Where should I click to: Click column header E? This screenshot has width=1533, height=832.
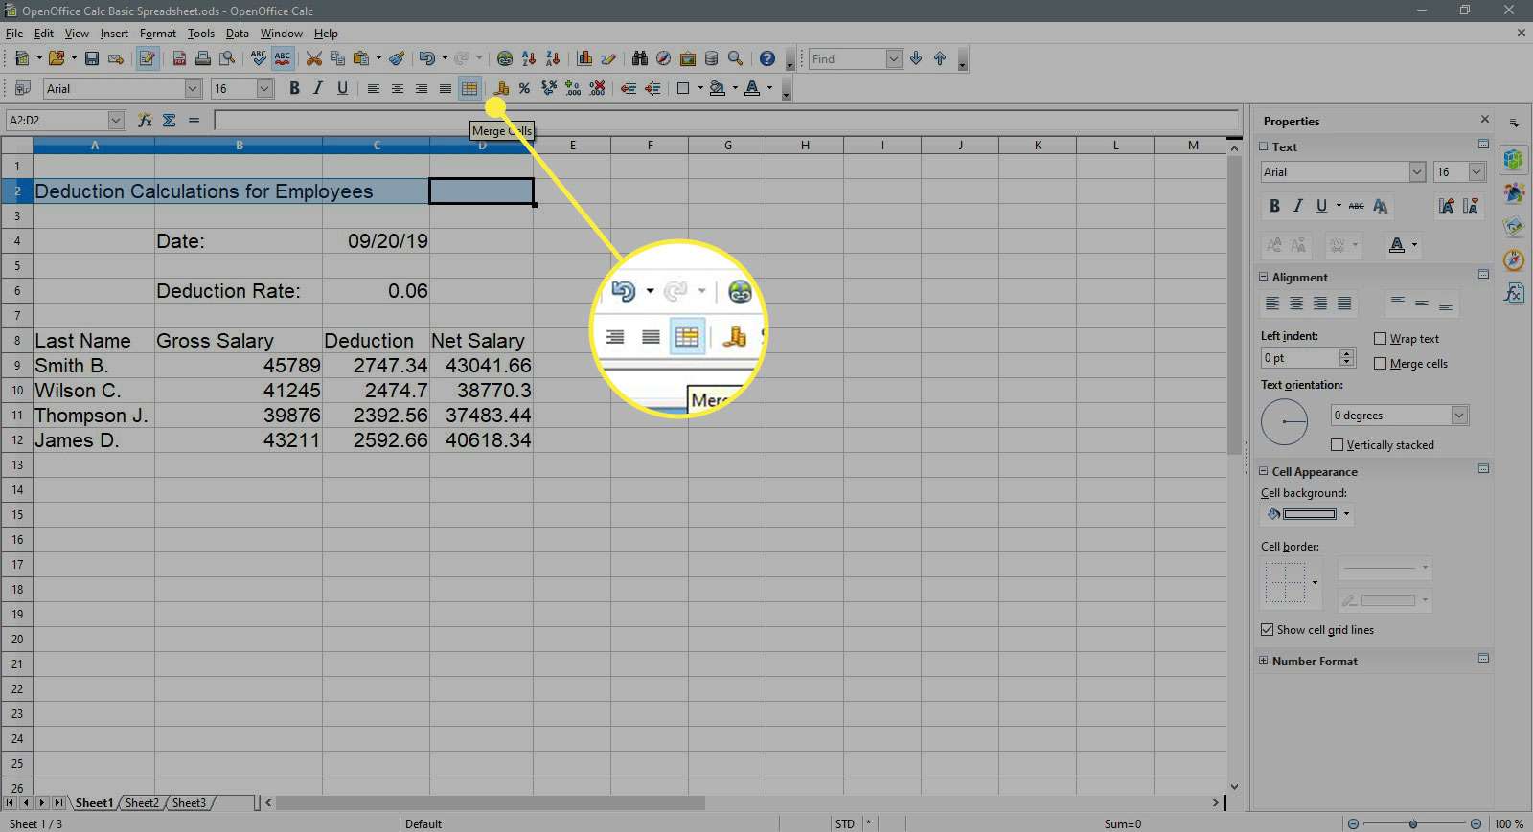572,146
